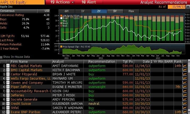Open the document icon for Wells Fargo Securities

8,79
